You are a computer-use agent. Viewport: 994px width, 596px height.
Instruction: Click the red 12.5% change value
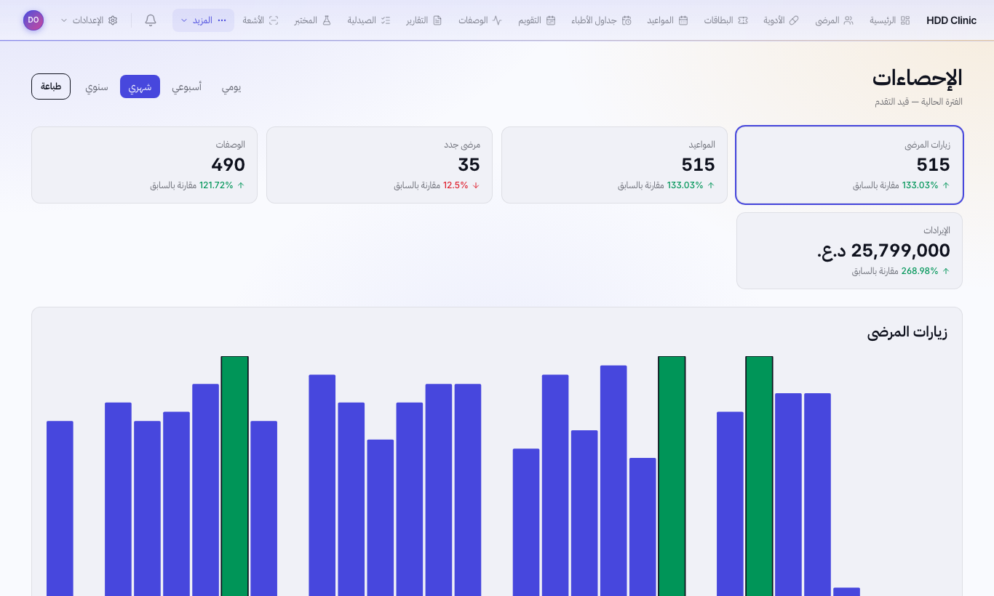[x=456, y=185]
